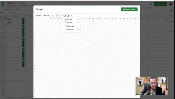Click cell containing Año

click(14, 19)
